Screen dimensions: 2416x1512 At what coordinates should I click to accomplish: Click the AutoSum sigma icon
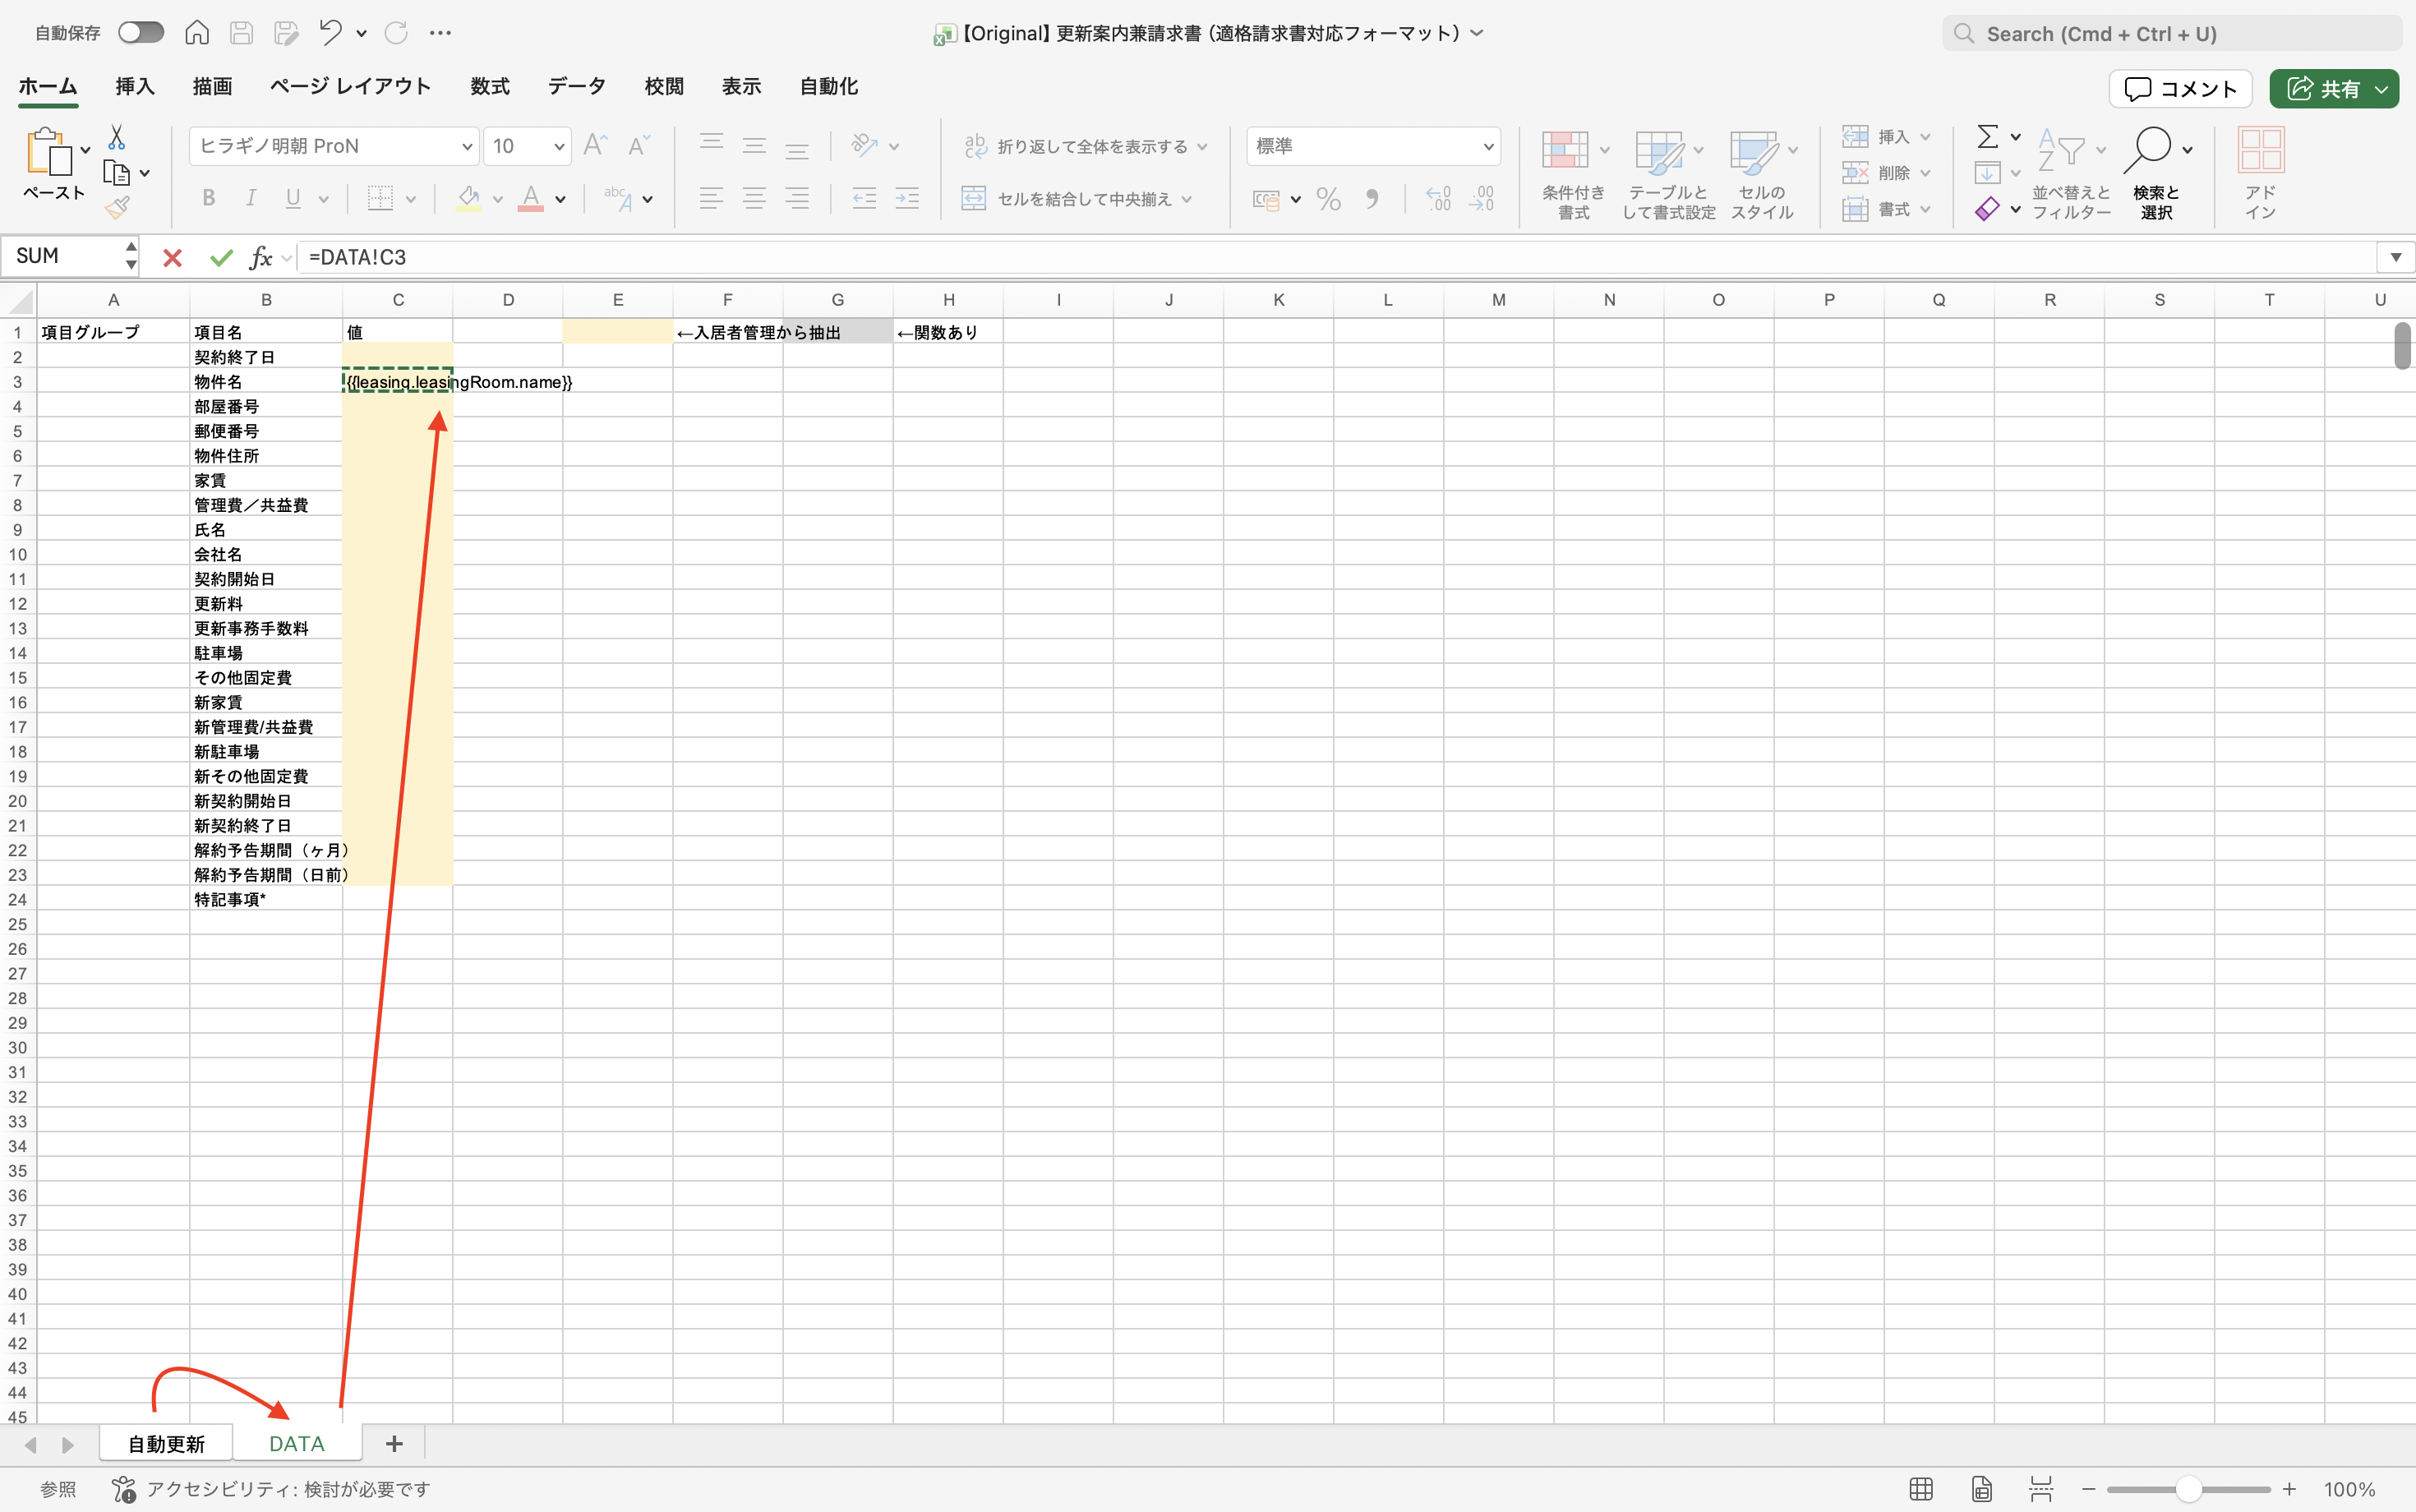click(x=1988, y=136)
